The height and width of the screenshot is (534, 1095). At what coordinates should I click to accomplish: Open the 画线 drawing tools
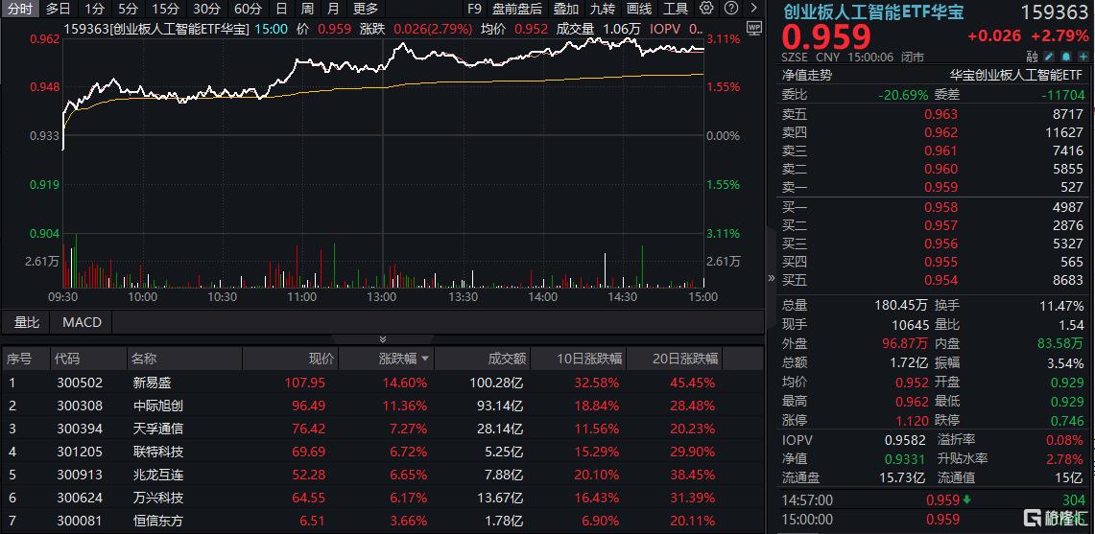point(639,9)
